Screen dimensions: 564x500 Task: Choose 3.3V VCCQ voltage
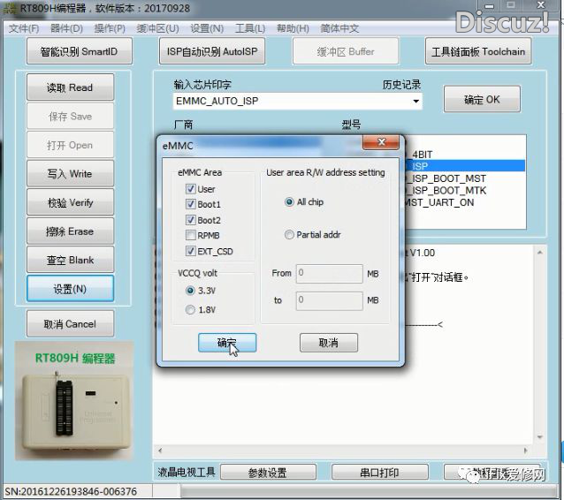(190, 291)
